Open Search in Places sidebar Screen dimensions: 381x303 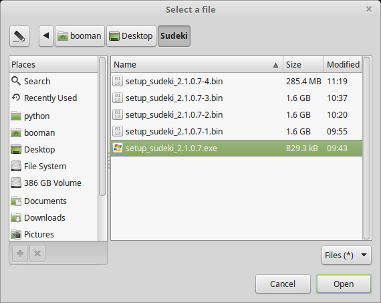pyautogui.click(x=53, y=81)
